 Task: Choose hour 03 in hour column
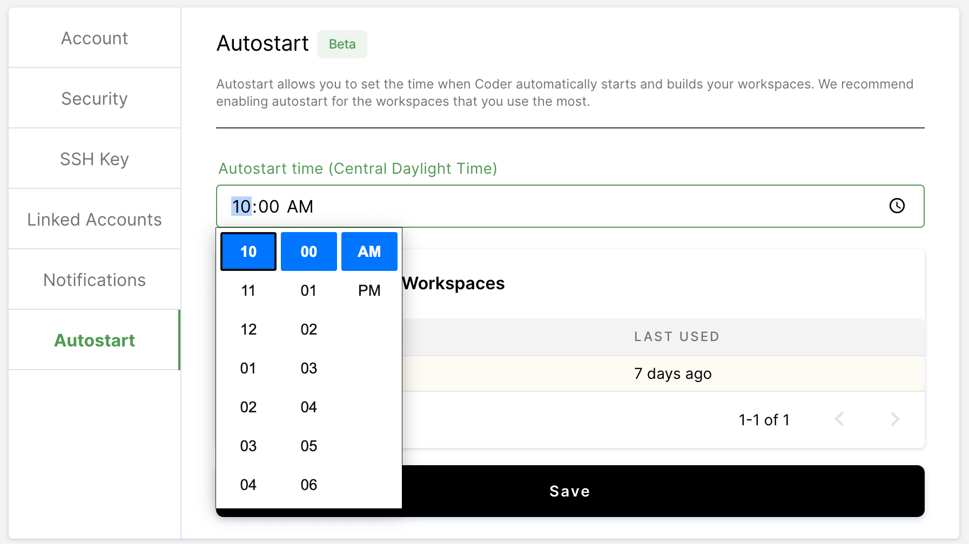tap(248, 446)
